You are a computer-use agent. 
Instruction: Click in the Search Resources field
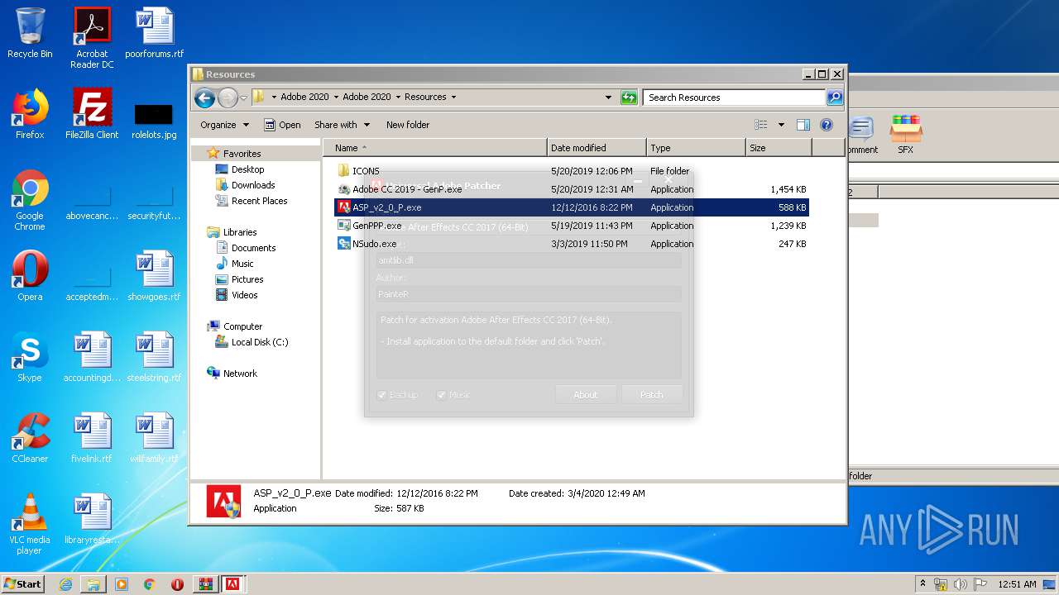[734, 98]
